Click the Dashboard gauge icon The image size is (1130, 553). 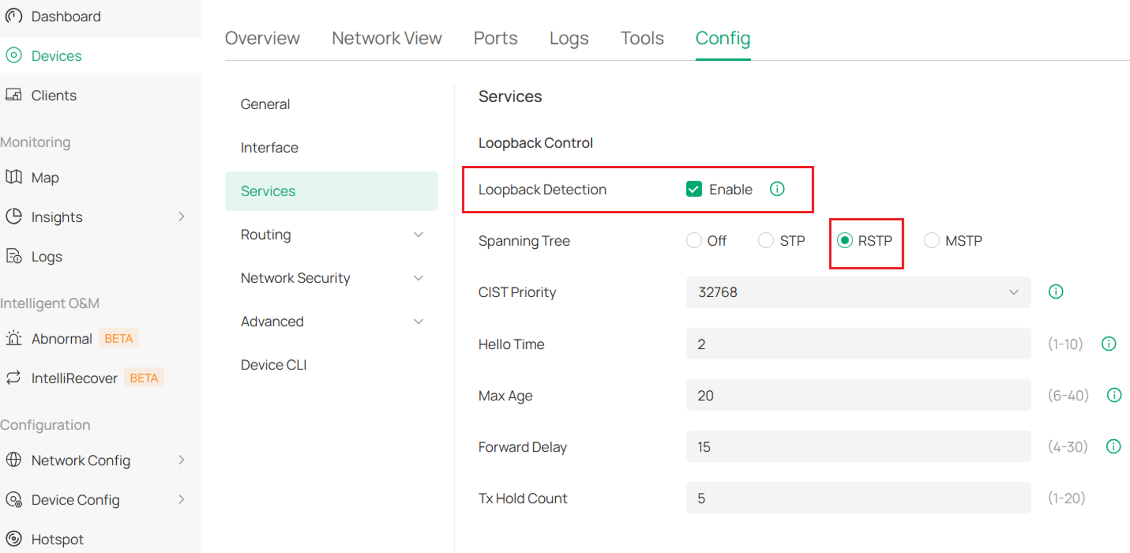tap(14, 16)
